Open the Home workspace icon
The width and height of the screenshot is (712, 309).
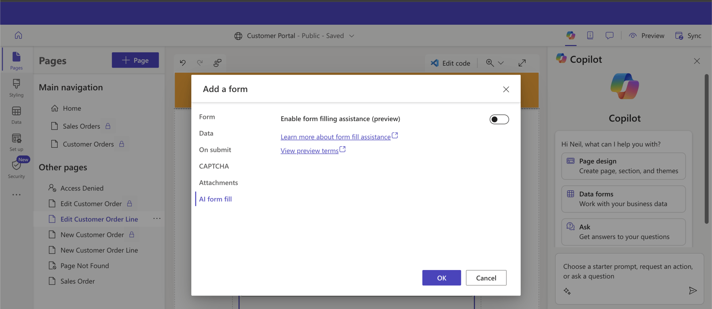(x=18, y=35)
